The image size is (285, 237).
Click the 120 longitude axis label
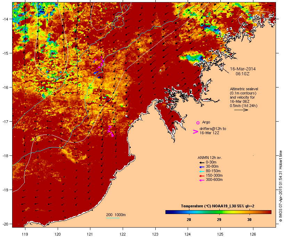pyautogui.click(x=58, y=234)
